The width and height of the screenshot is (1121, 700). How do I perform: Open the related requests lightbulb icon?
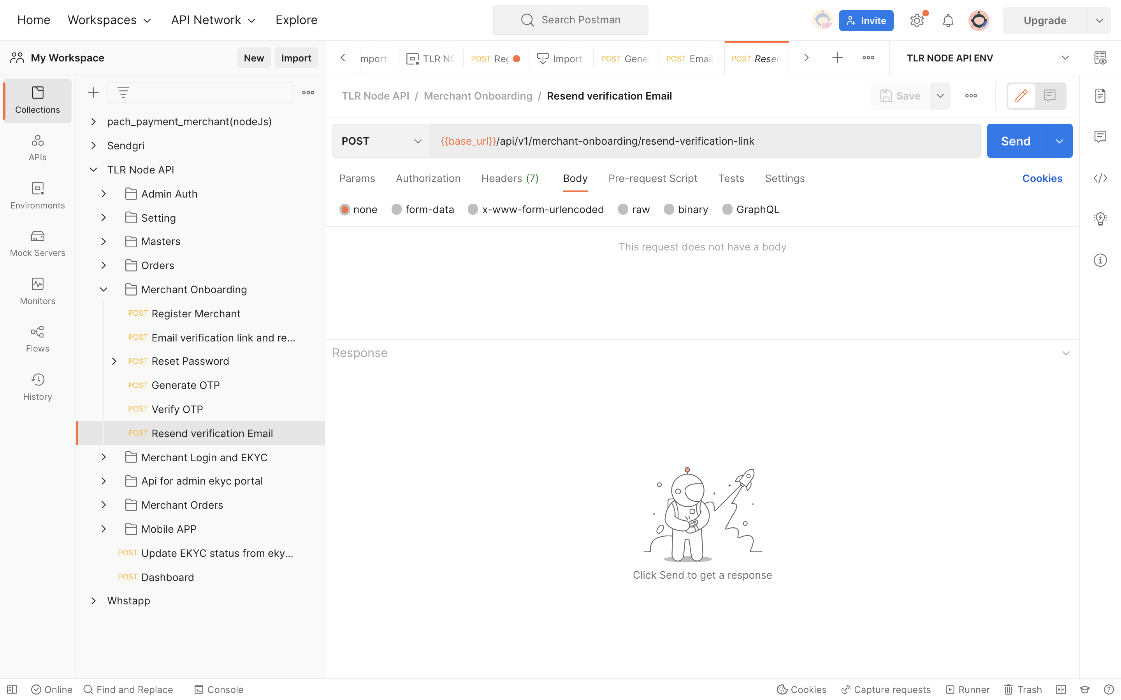1101,219
